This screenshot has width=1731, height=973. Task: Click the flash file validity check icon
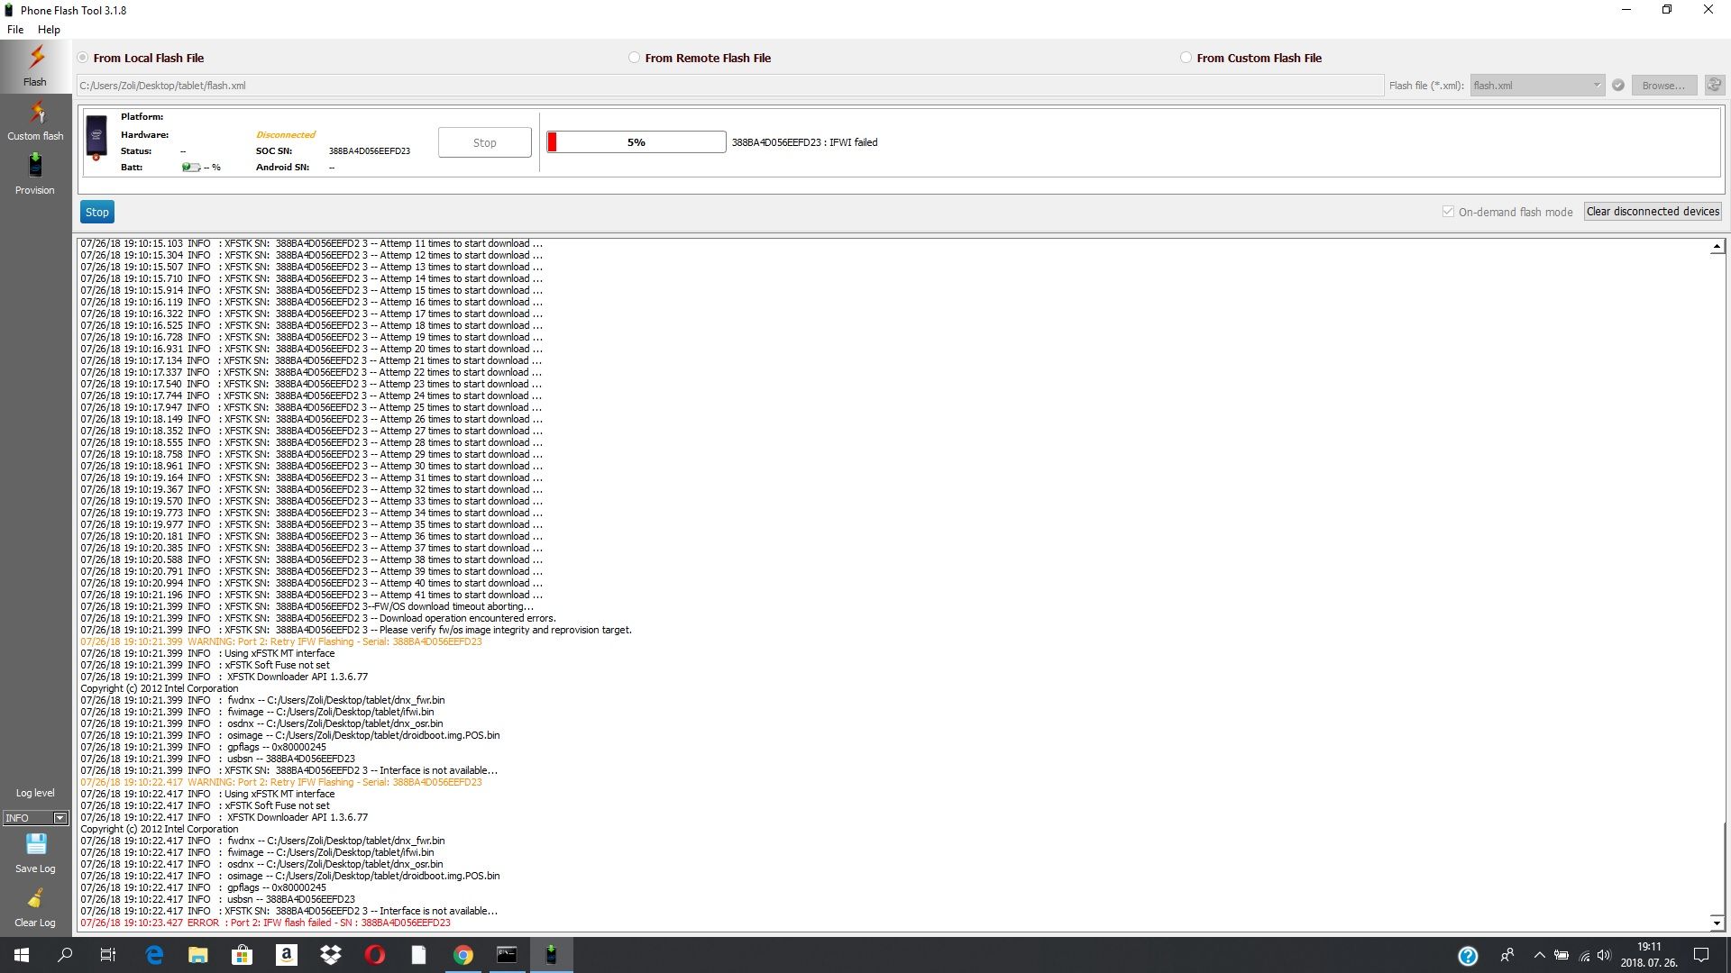(x=1618, y=86)
